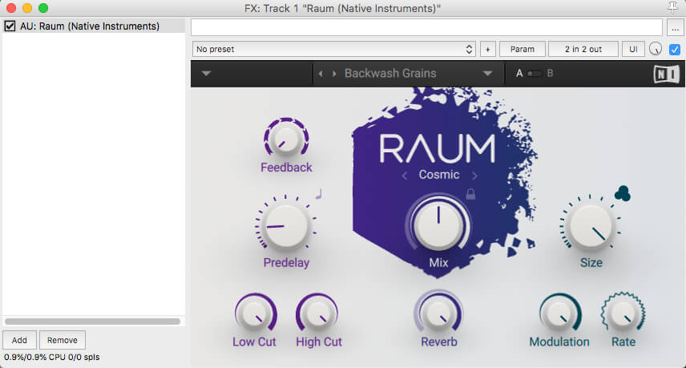Click the Native Instruments logo
This screenshot has height=368, width=686.
pos(666,74)
